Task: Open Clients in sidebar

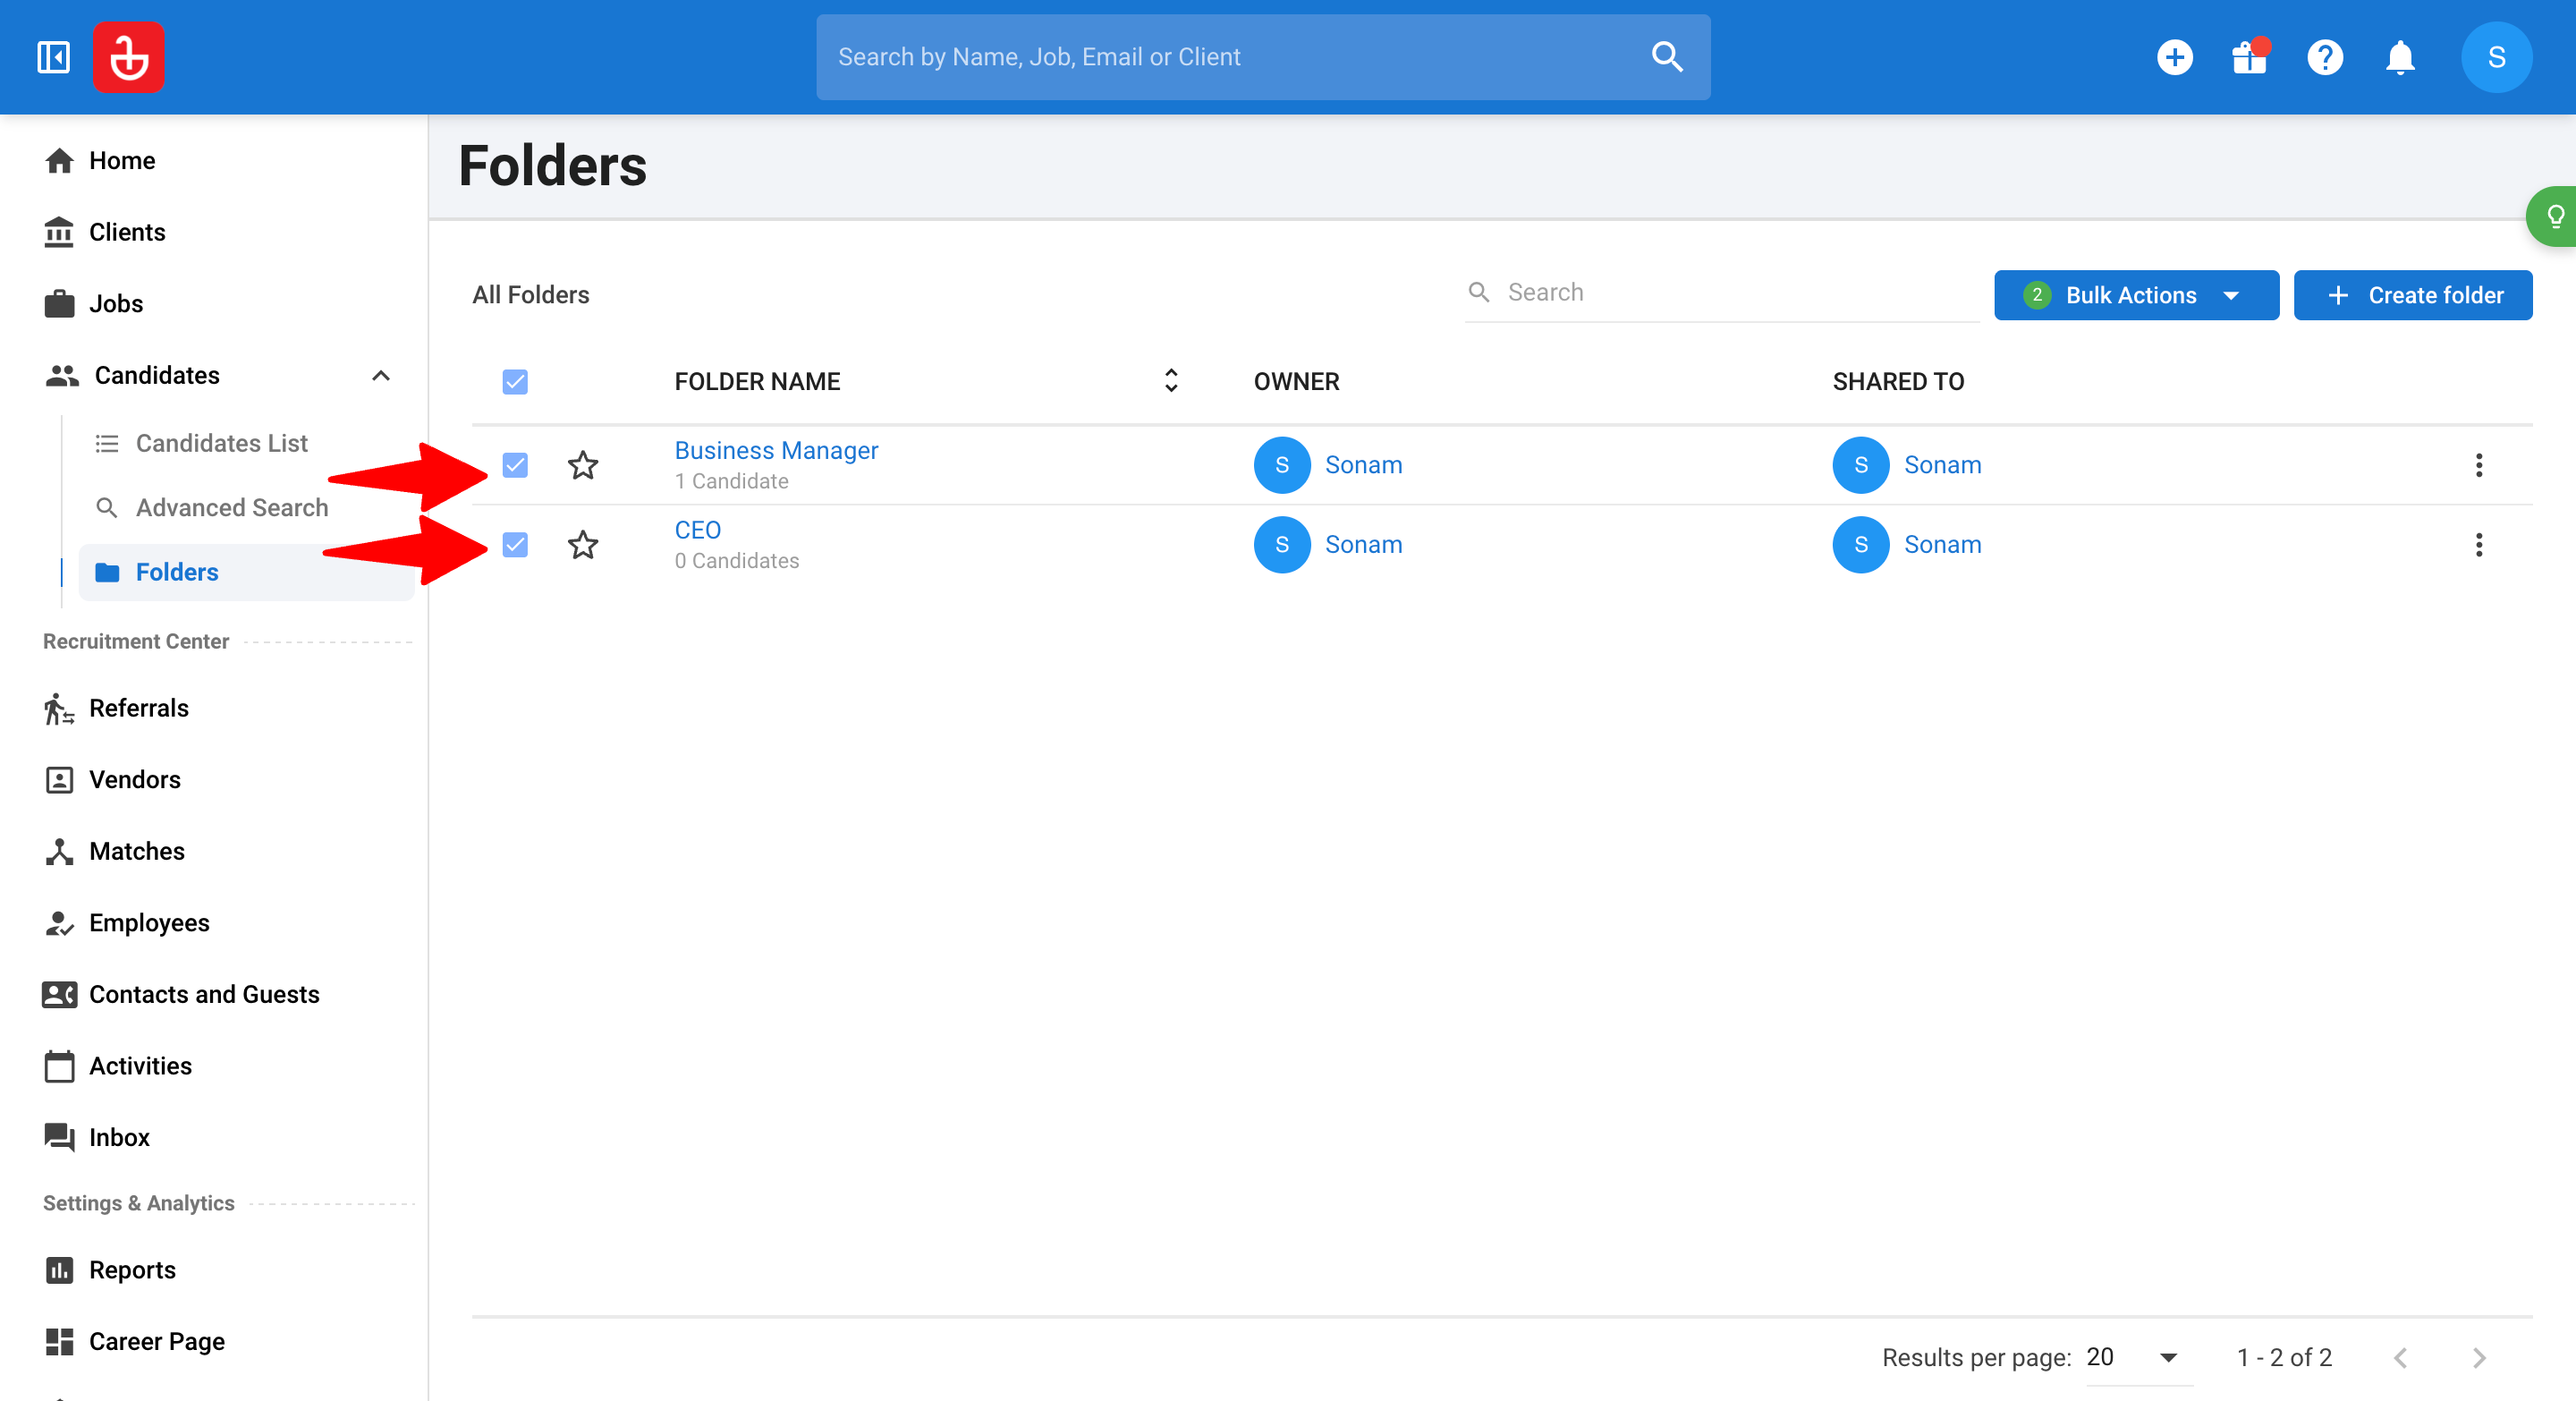Action: point(127,232)
